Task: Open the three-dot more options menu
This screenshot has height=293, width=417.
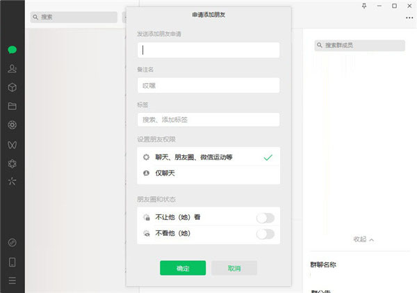Action: pyautogui.click(x=409, y=18)
